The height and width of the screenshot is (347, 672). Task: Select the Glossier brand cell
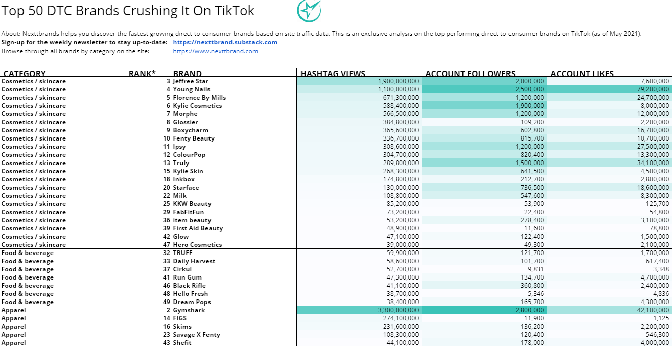[186, 122]
